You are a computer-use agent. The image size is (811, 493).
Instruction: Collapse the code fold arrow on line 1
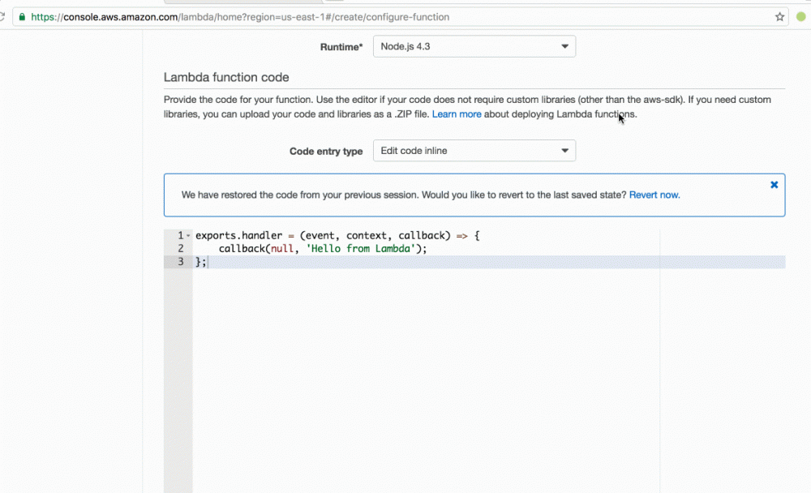click(187, 234)
